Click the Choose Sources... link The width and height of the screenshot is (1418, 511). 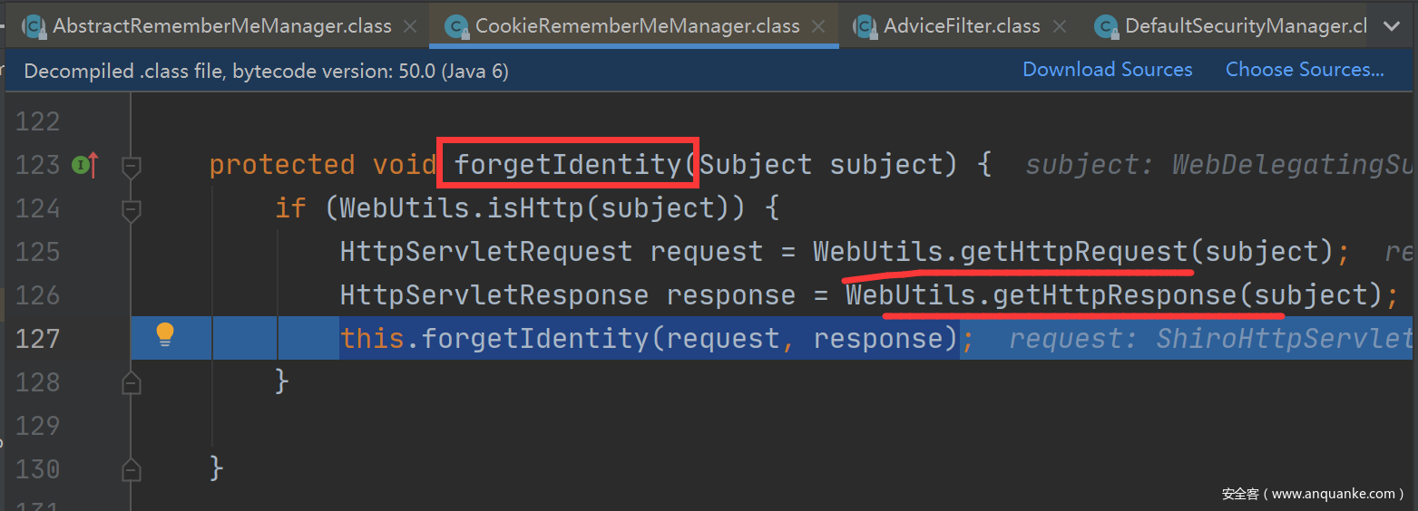pyautogui.click(x=1305, y=70)
